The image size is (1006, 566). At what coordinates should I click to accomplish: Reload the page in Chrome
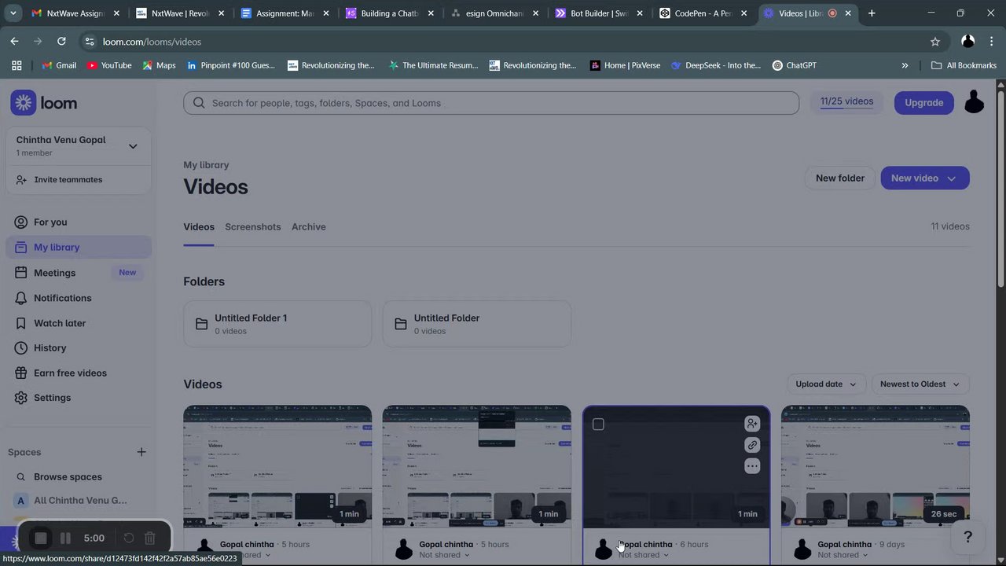tap(61, 41)
